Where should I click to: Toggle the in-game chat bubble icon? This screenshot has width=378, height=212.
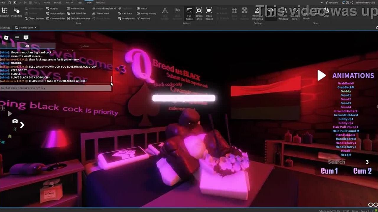26,38
